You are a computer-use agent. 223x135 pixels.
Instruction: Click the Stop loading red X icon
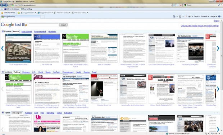tap(181, 5)
